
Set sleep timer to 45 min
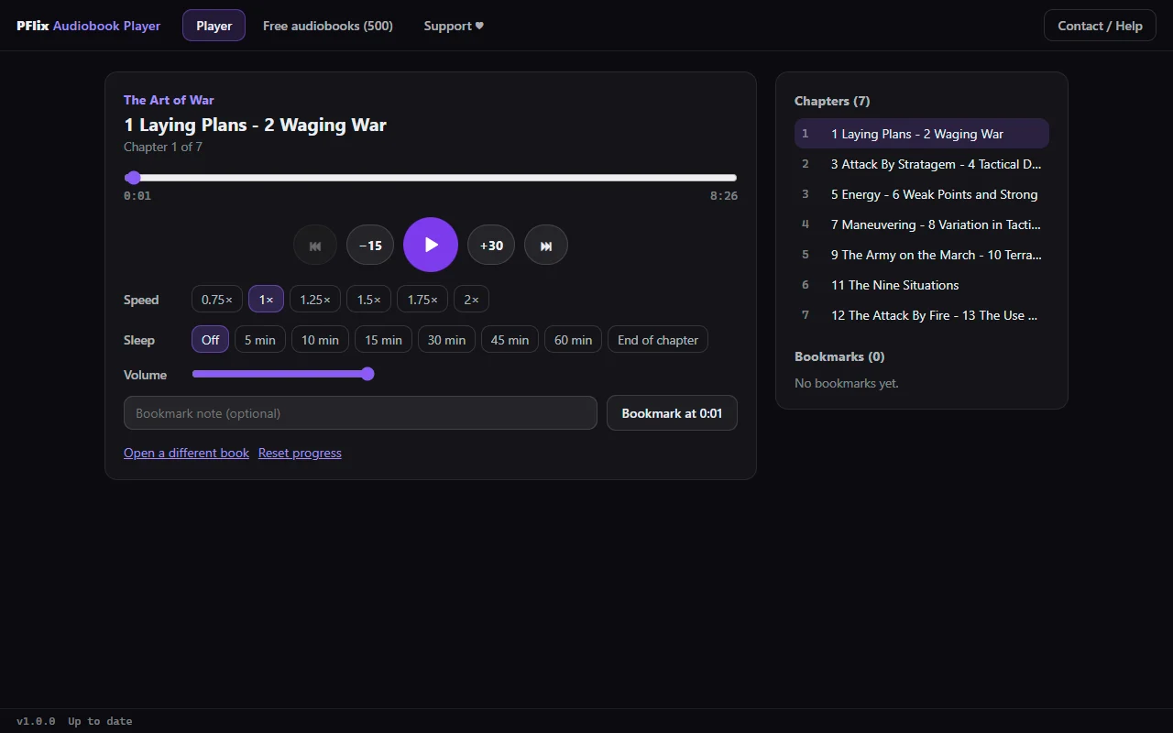click(510, 340)
